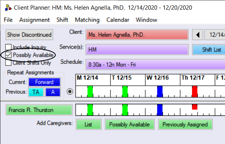Click the blue A previous button
This screenshot has width=225, height=144.
click(53, 92)
